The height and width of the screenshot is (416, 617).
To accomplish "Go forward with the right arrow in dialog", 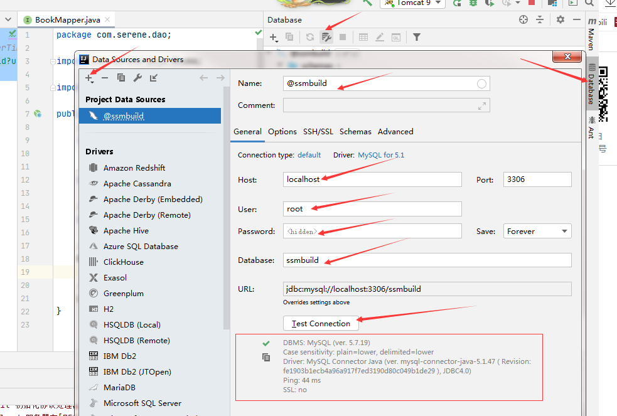I will [x=220, y=78].
